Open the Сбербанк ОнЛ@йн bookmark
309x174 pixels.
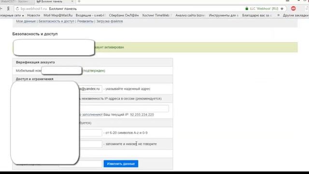(124, 15)
